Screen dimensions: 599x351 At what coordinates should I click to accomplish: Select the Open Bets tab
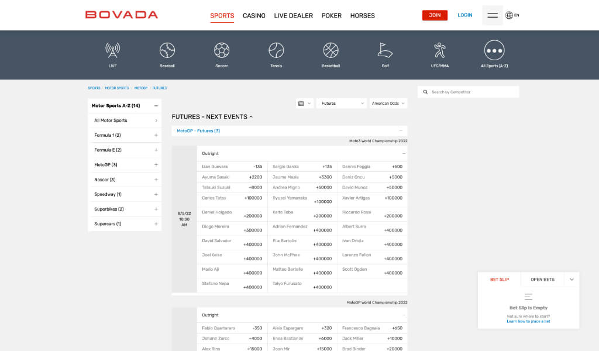(x=542, y=280)
